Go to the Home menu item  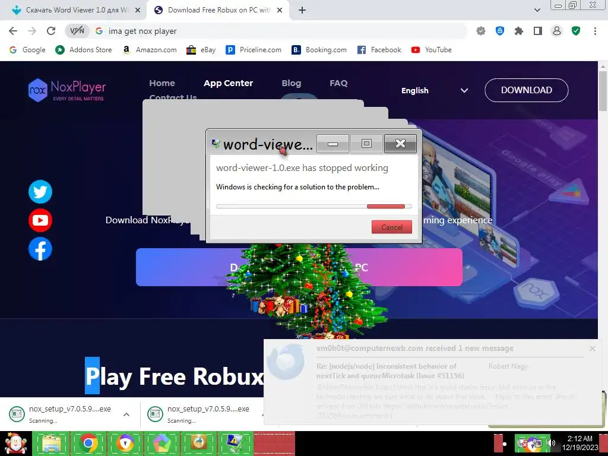click(162, 83)
